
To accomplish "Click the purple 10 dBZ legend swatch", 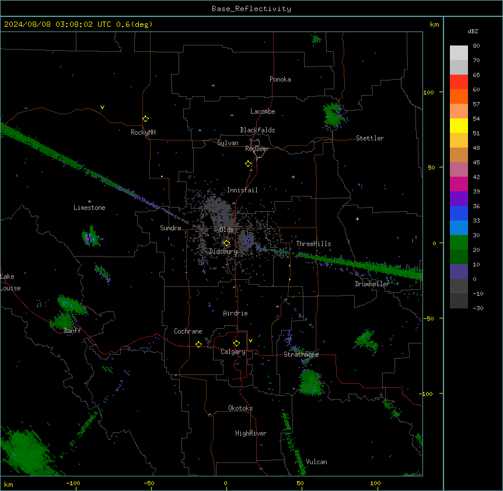I will (459, 272).
